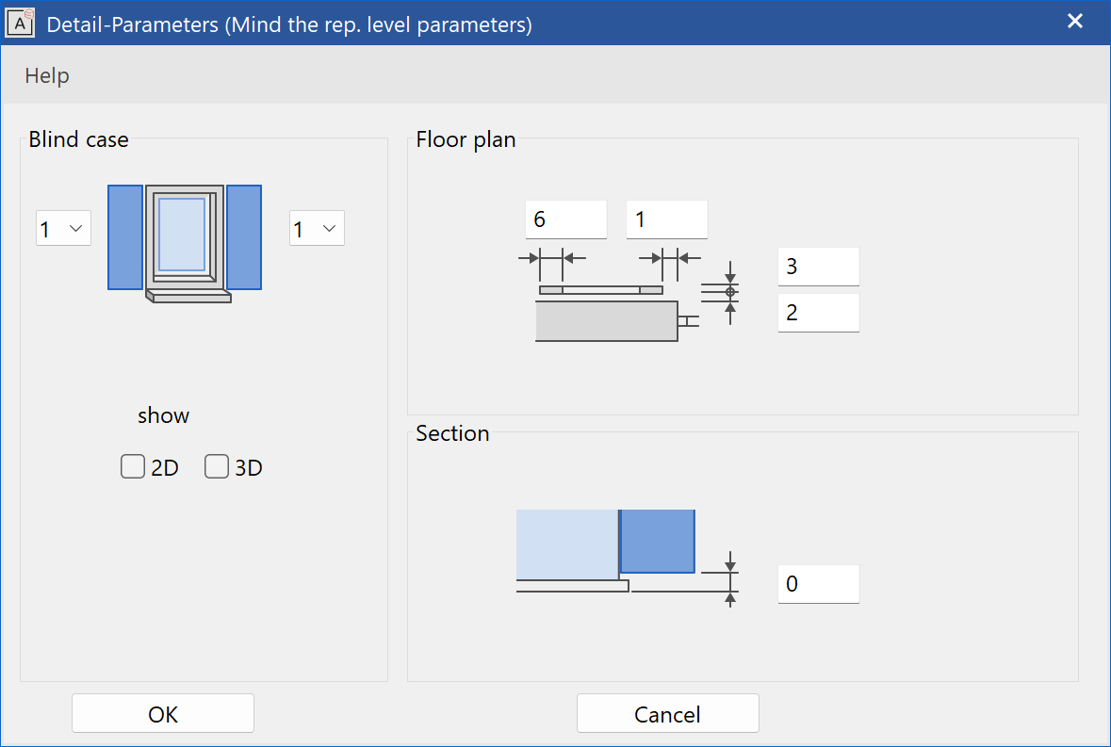1111x747 pixels.
Task: Open the Help menu
Action: pyautogui.click(x=47, y=75)
